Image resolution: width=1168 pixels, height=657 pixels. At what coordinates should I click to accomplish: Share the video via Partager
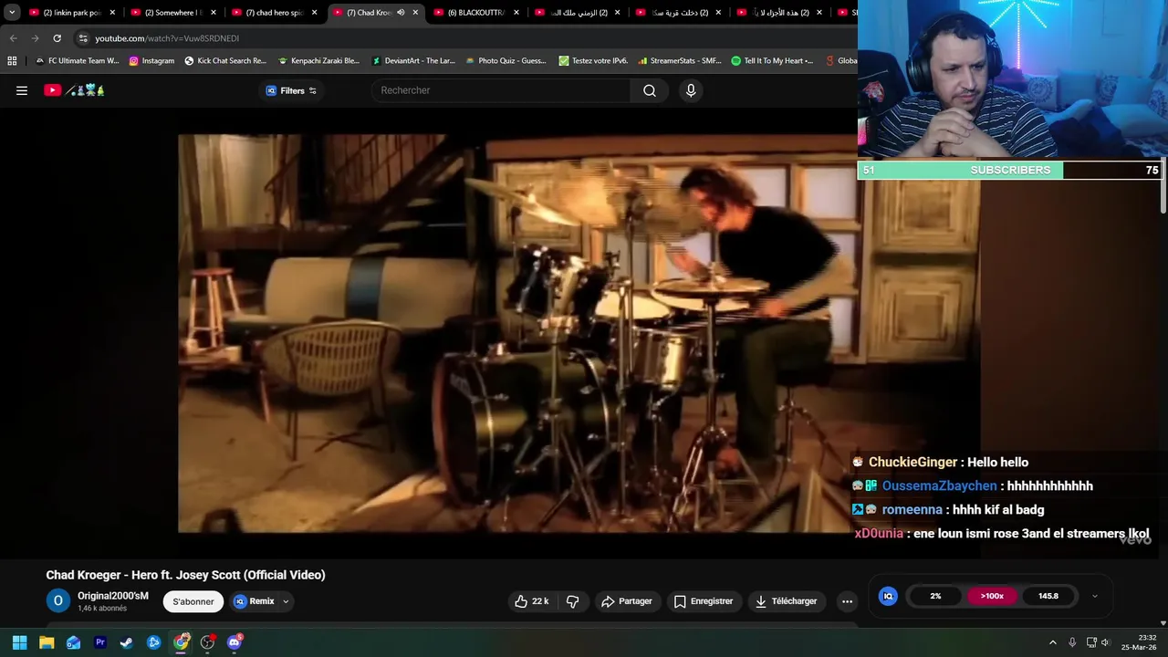point(626,601)
